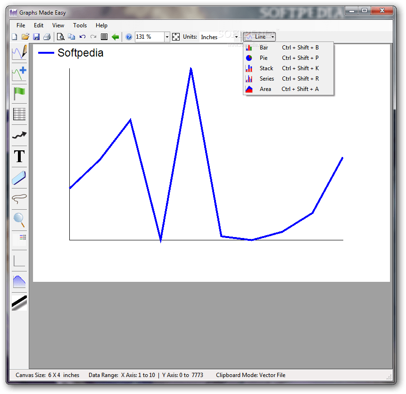Click the fit-to-window zoom icon
Image resolution: width=406 pixels, height=394 pixels.
176,37
